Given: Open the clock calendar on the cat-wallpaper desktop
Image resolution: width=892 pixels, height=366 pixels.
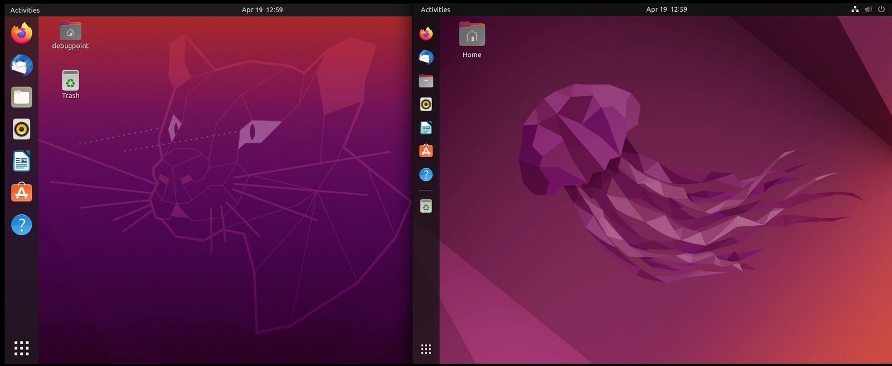Looking at the screenshot, I should pyautogui.click(x=262, y=10).
